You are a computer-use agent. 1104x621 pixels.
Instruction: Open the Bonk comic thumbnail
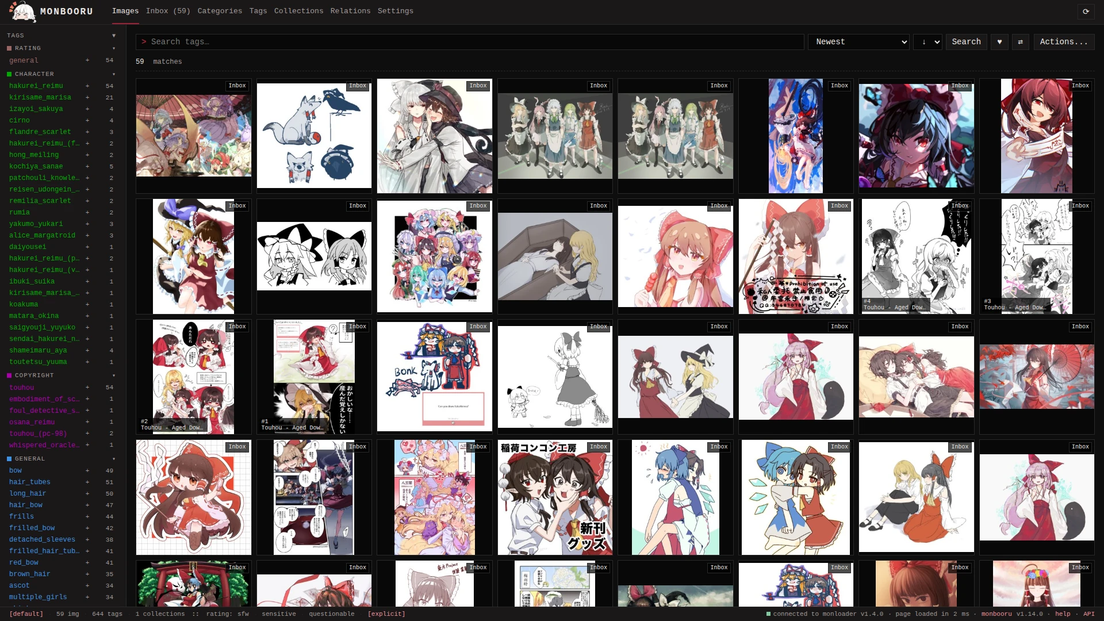tap(435, 377)
